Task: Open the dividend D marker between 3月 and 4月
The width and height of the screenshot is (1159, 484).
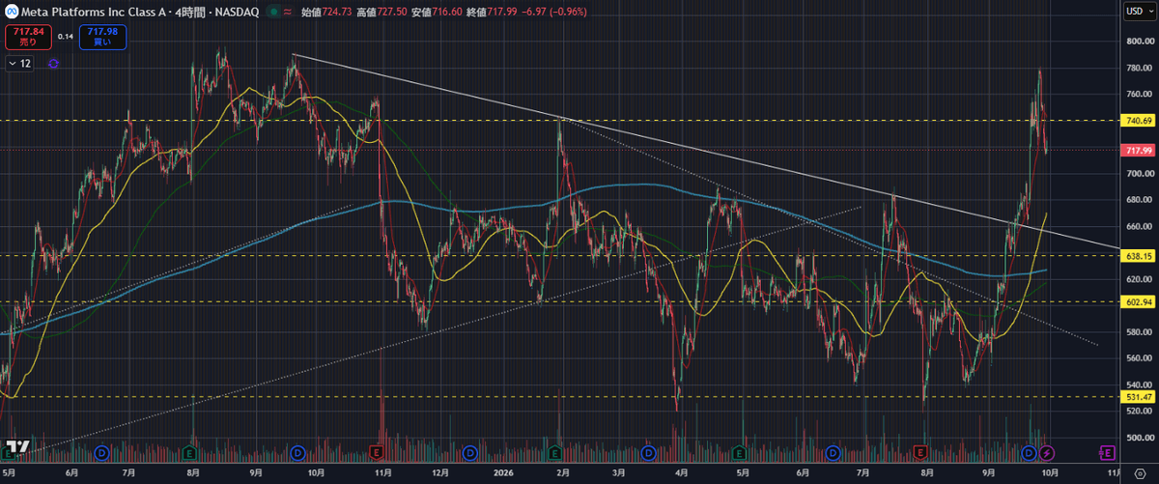Action: [x=649, y=451]
